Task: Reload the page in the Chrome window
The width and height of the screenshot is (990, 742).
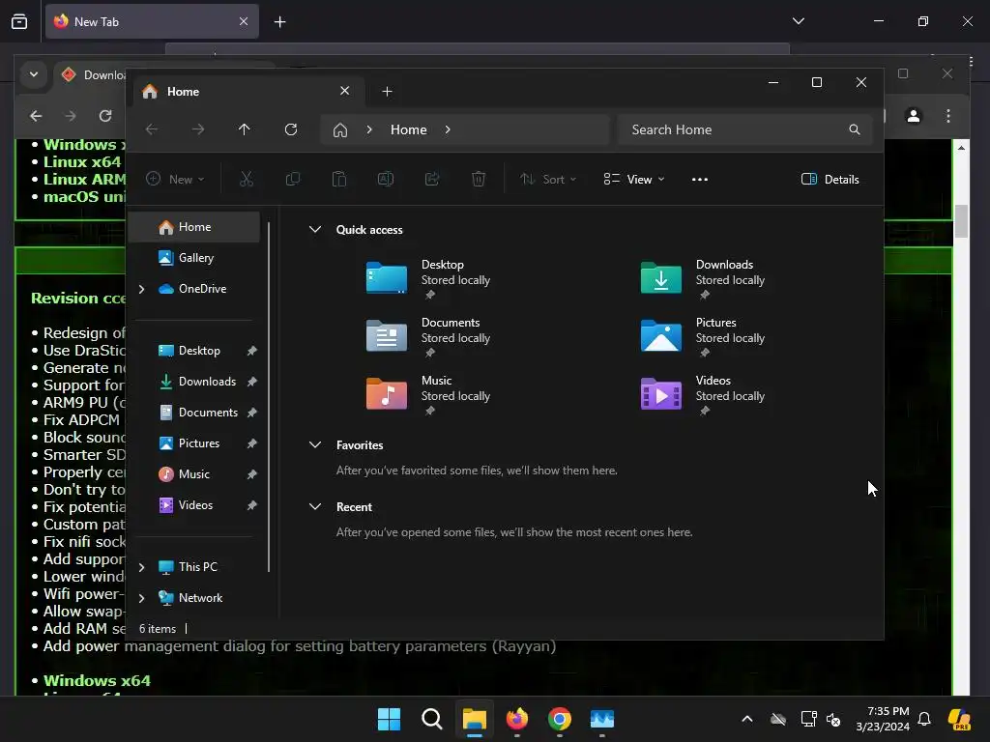Action: pyautogui.click(x=105, y=116)
